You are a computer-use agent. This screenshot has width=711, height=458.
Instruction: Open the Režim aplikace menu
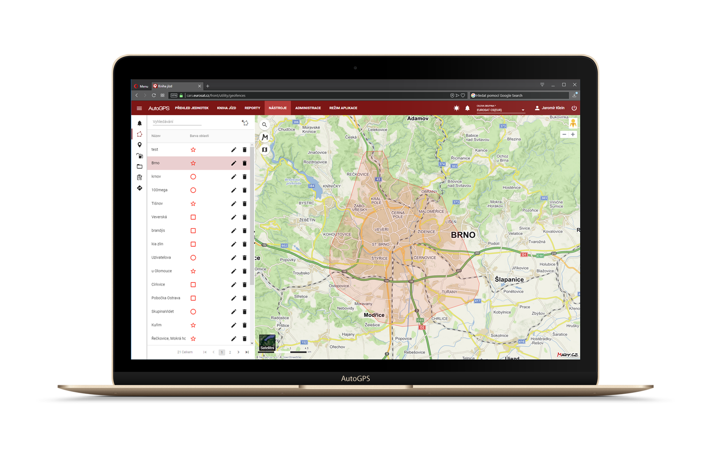pos(343,108)
